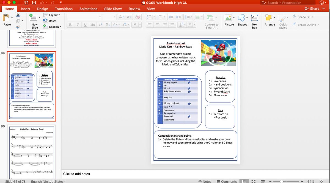
Task: Apply superscript formatting
Action: point(100,25)
